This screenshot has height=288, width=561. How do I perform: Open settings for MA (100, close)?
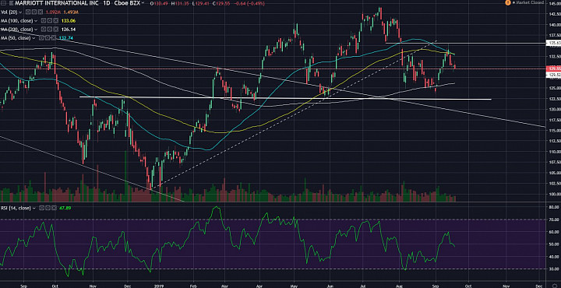(49, 20)
